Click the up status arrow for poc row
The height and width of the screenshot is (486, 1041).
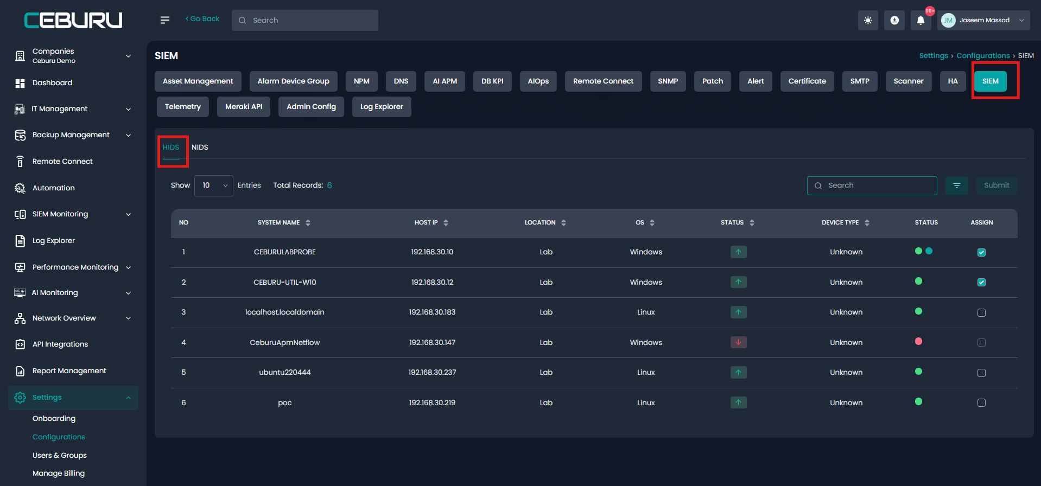[738, 402]
